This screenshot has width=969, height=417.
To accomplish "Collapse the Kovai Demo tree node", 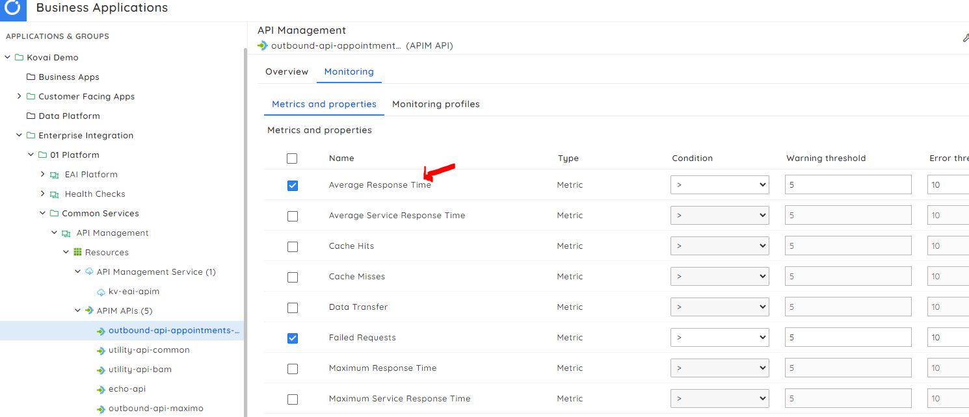I will [x=8, y=57].
